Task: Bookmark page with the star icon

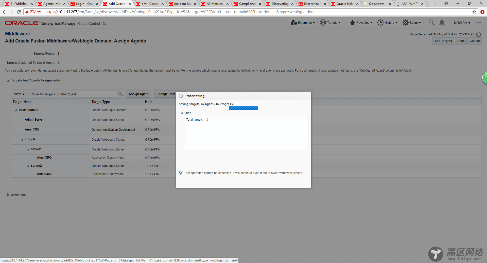Action: [x=474, y=12]
